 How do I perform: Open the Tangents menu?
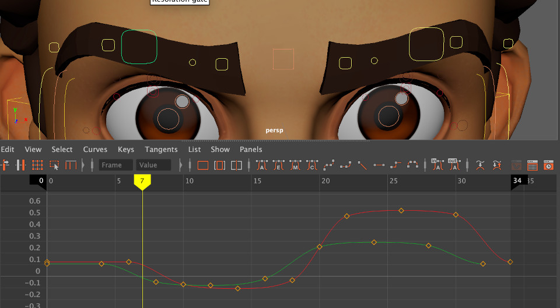pyautogui.click(x=161, y=150)
